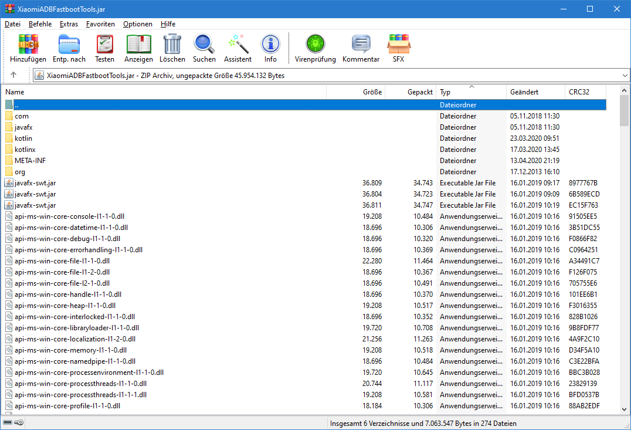Run the Testen archive test

click(x=104, y=44)
